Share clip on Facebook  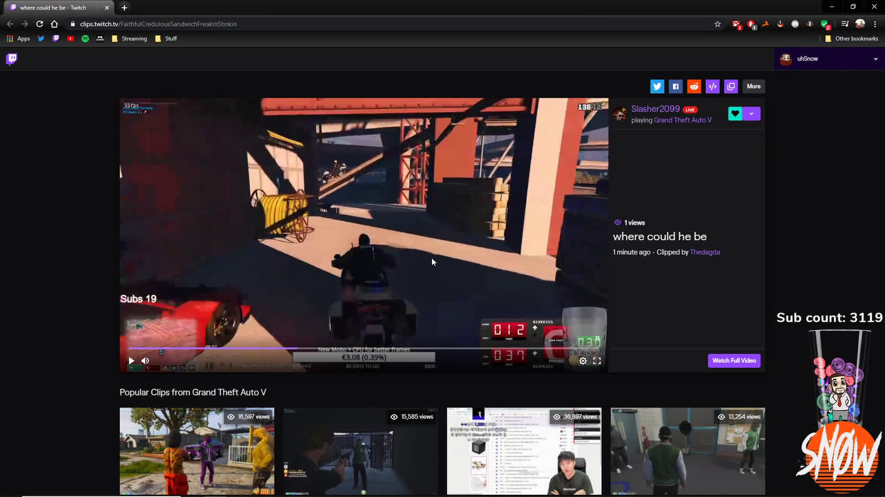pos(675,86)
